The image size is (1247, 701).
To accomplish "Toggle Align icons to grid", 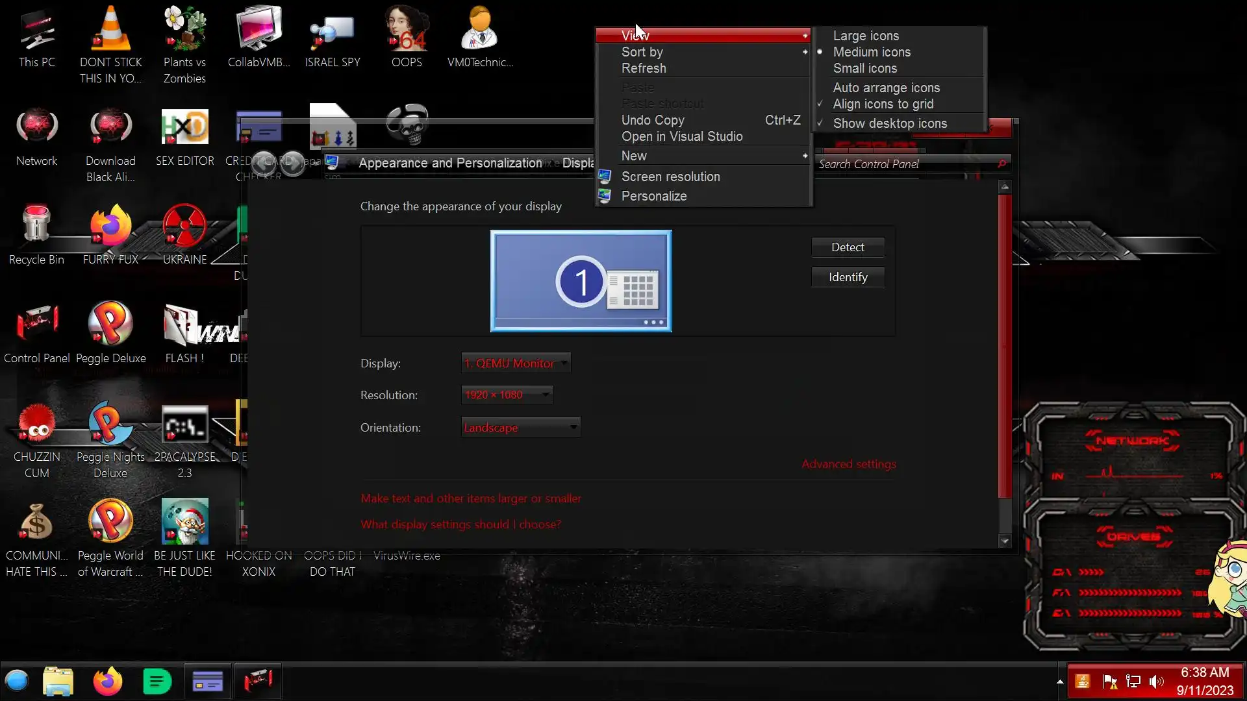I will [x=883, y=104].
